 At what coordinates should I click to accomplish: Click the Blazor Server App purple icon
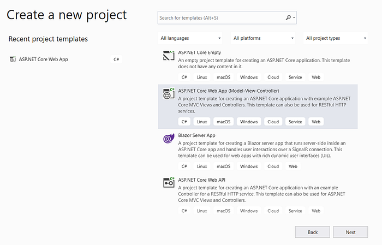pyautogui.click(x=169, y=139)
